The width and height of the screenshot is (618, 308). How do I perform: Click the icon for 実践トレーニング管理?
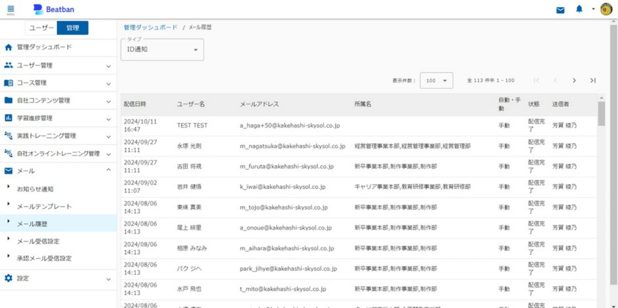(8, 136)
